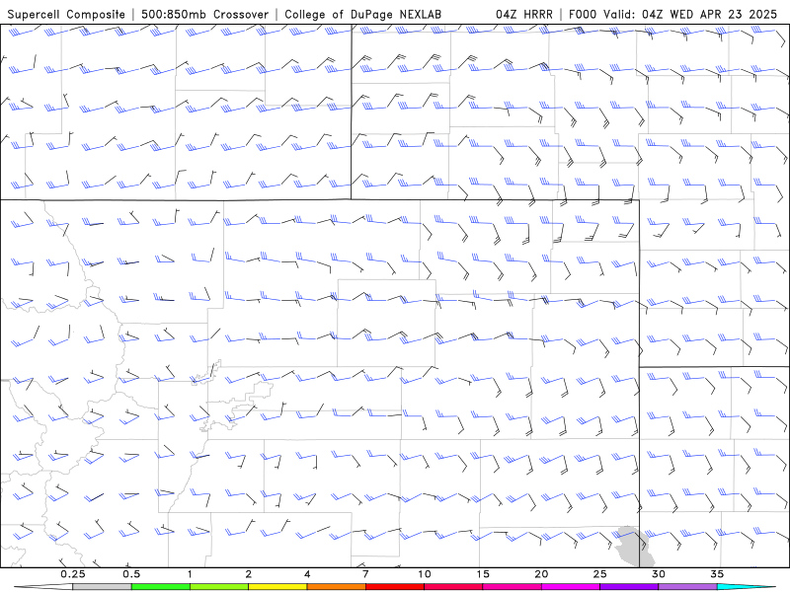
Task: Click the gray shaded supercell composite area on map
Action: (636, 548)
